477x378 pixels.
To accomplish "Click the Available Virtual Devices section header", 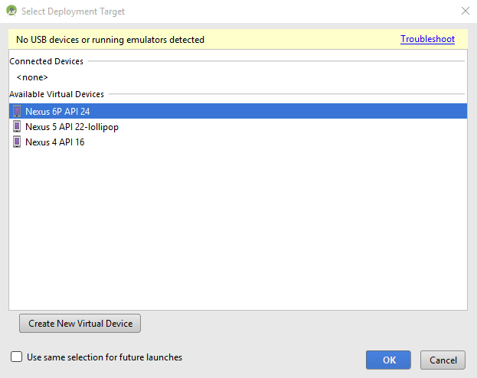I will pos(57,94).
